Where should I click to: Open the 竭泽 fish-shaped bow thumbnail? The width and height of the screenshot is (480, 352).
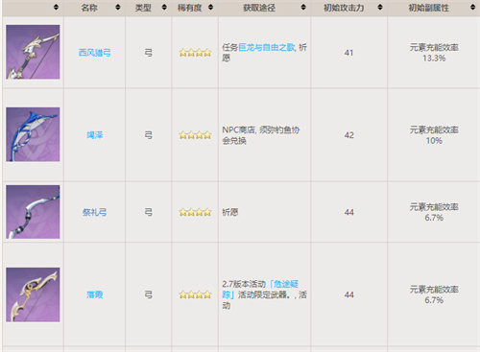pyautogui.click(x=33, y=134)
